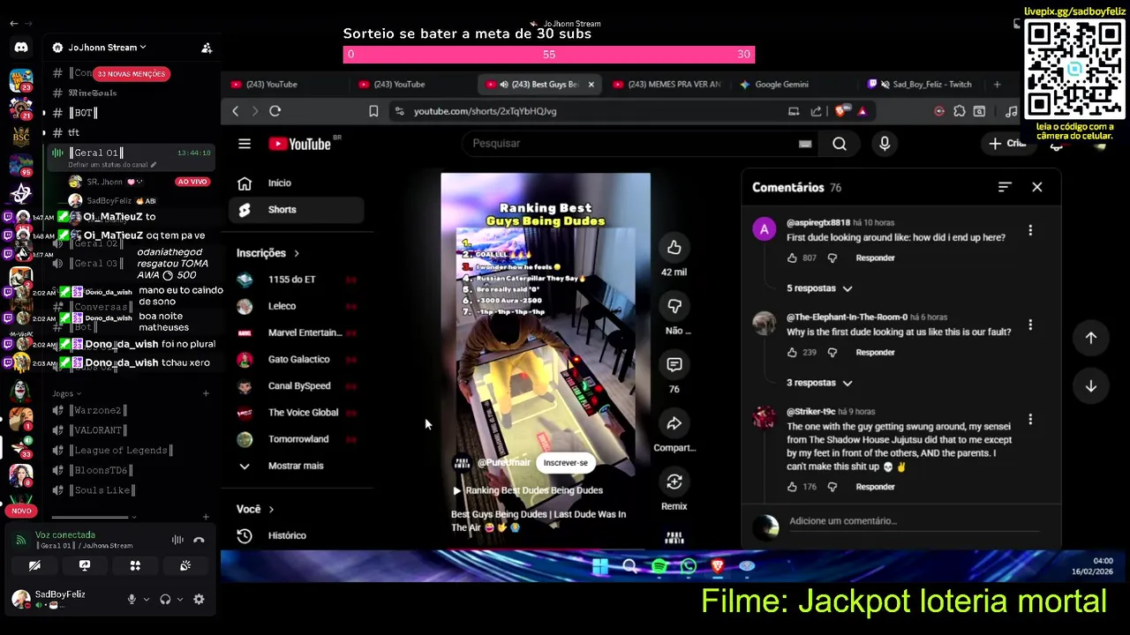Collapse the Jogos channel category
Image resolution: width=1130 pixels, height=635 pixels.
66,393
